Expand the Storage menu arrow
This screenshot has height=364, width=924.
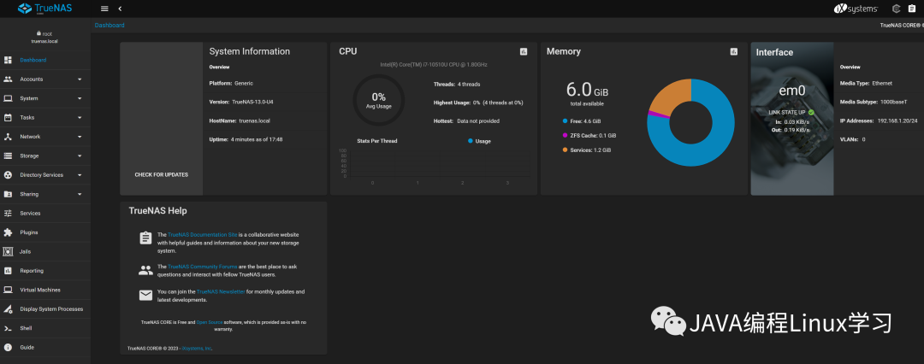point(80,156)
